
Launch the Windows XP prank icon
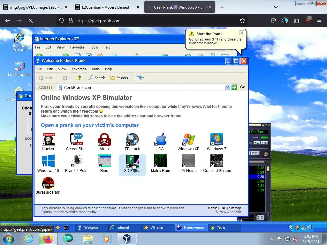188,142
